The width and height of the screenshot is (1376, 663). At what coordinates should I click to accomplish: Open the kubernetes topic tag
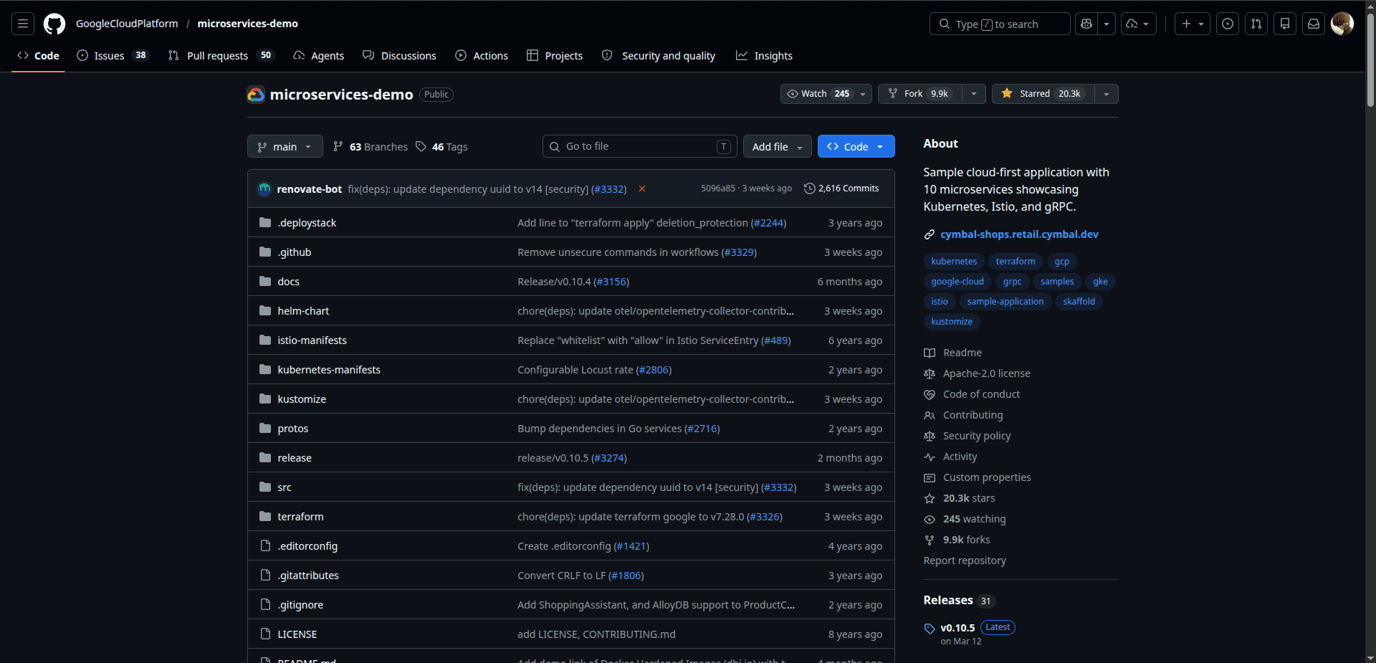(x=954, y=262)
